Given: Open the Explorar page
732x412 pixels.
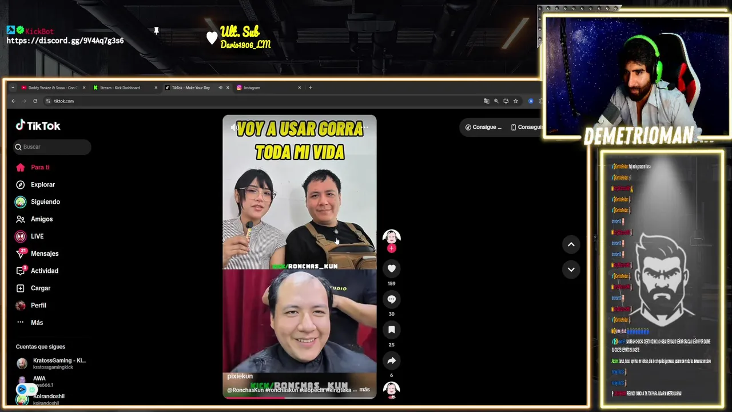Looking at the screenshot, I should point(43,185).
